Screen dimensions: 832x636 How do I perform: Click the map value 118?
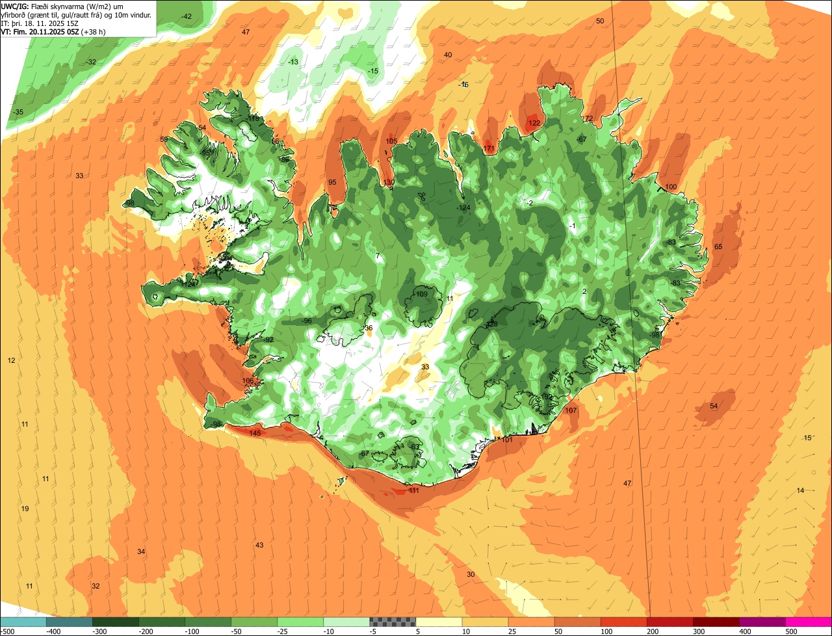(253, 118)
